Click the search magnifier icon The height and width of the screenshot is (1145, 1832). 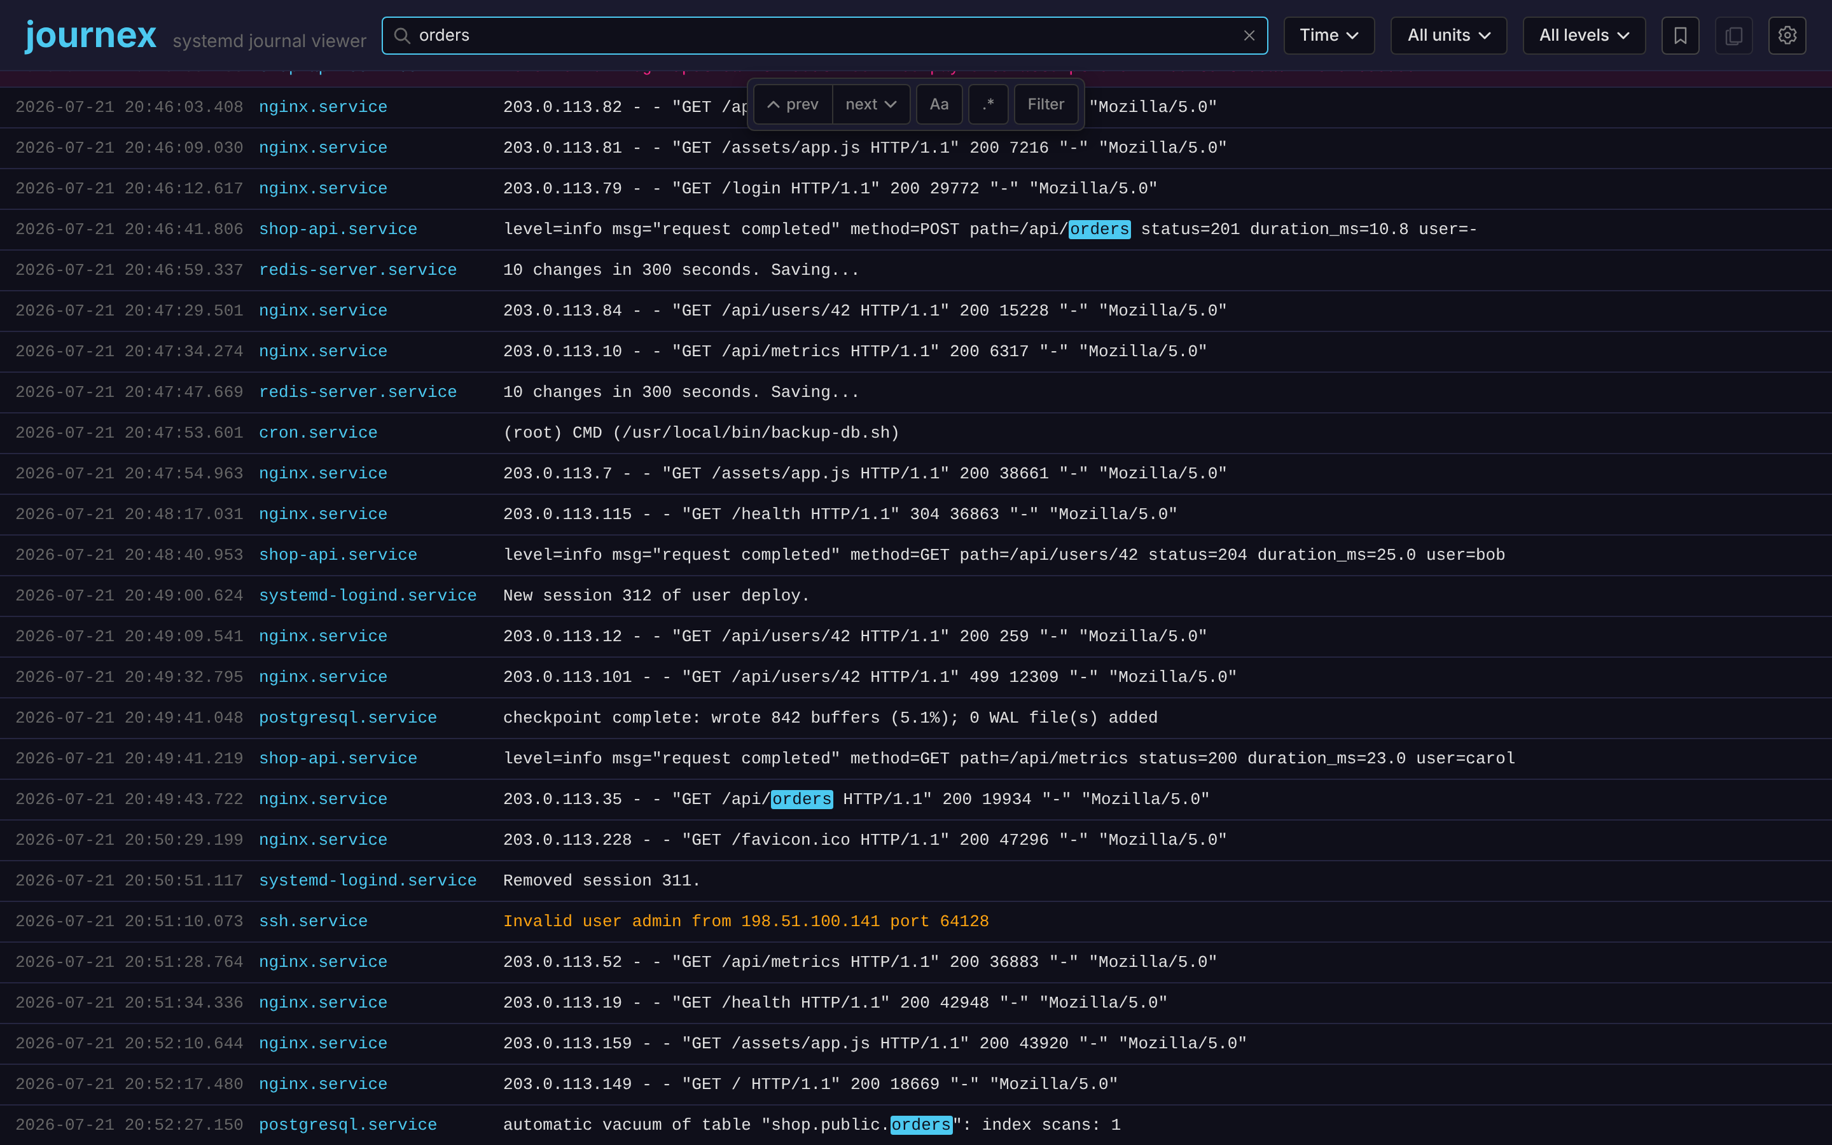(x=402, y=36)
